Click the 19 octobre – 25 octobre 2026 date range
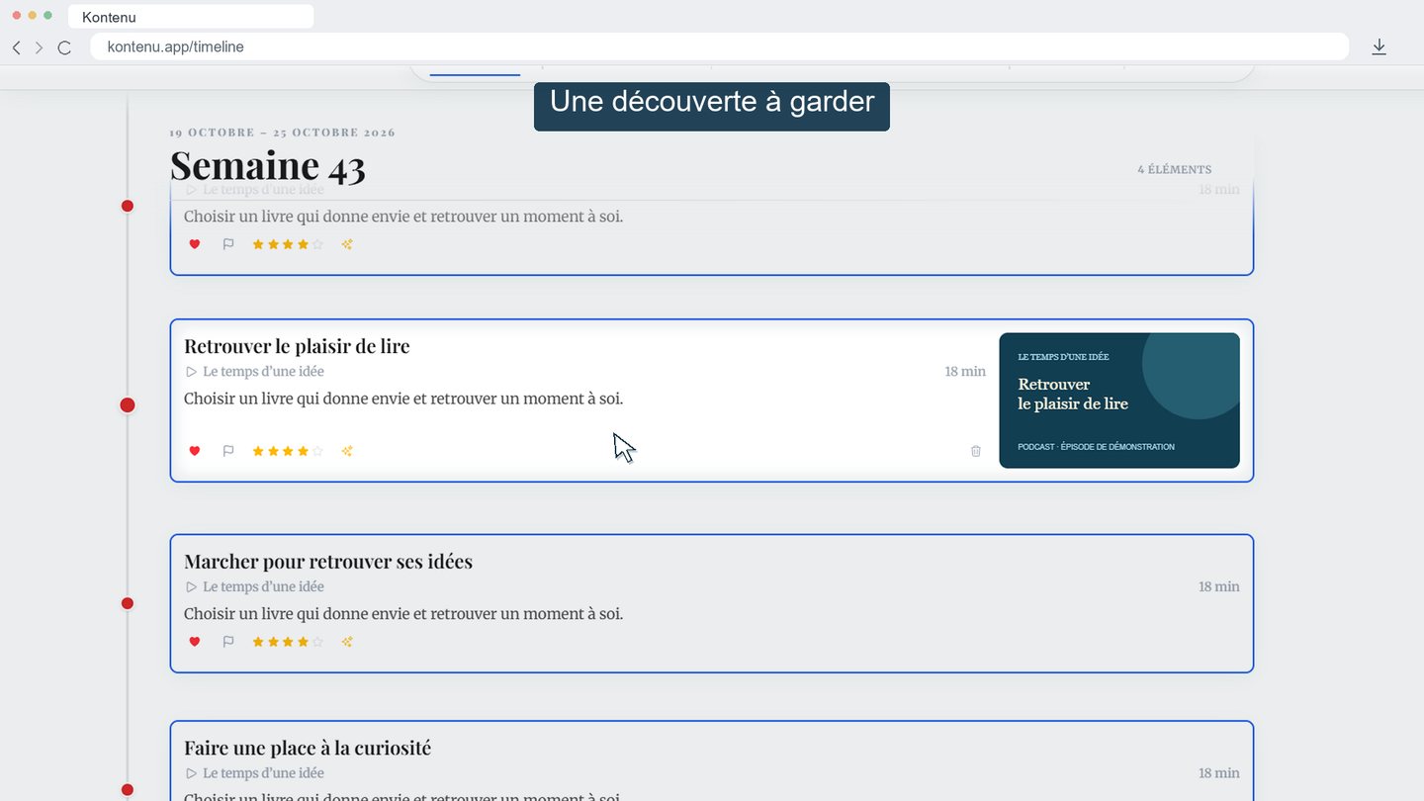 [283, 133]
